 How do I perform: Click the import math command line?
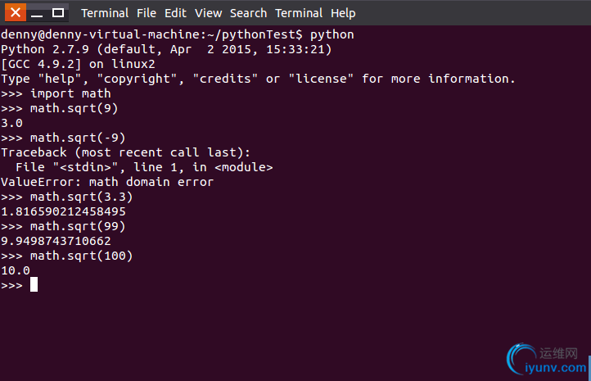[56, 93]
